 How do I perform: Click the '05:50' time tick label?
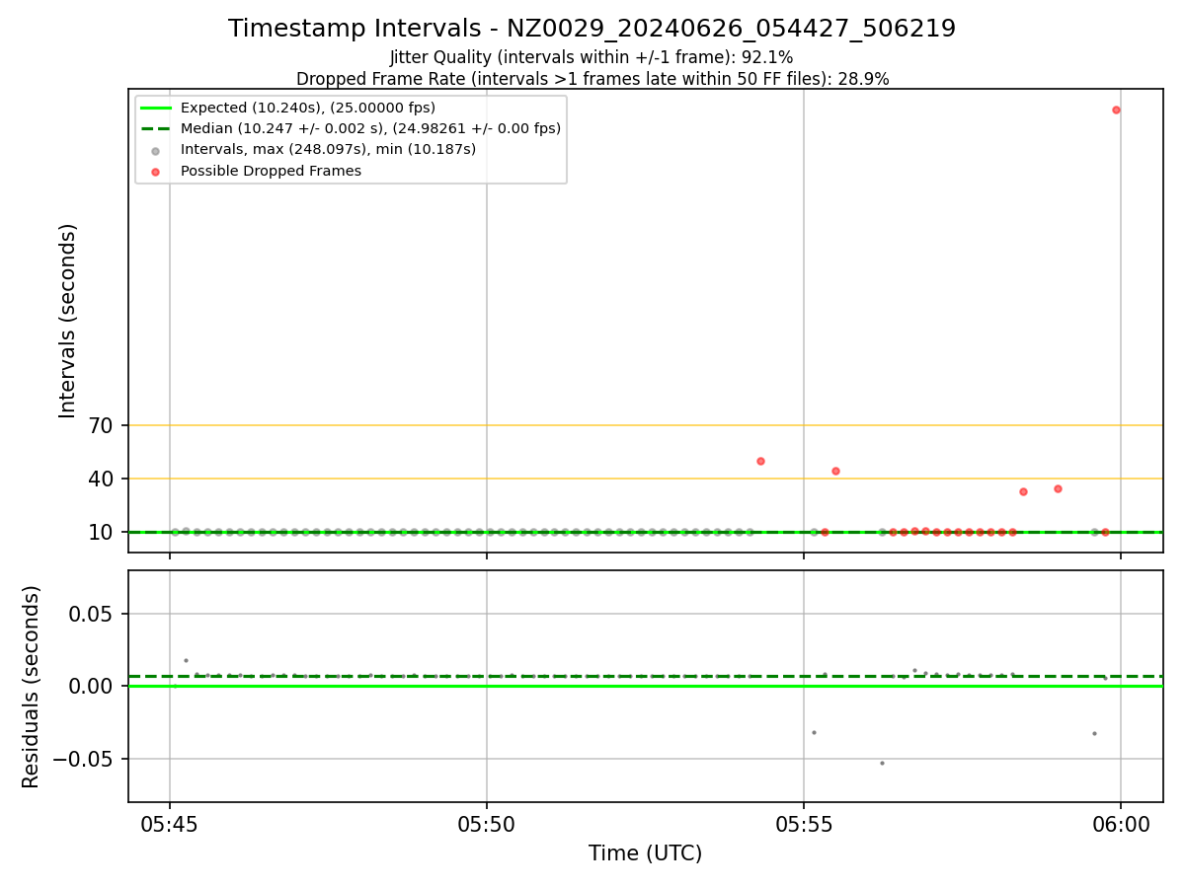487,824
